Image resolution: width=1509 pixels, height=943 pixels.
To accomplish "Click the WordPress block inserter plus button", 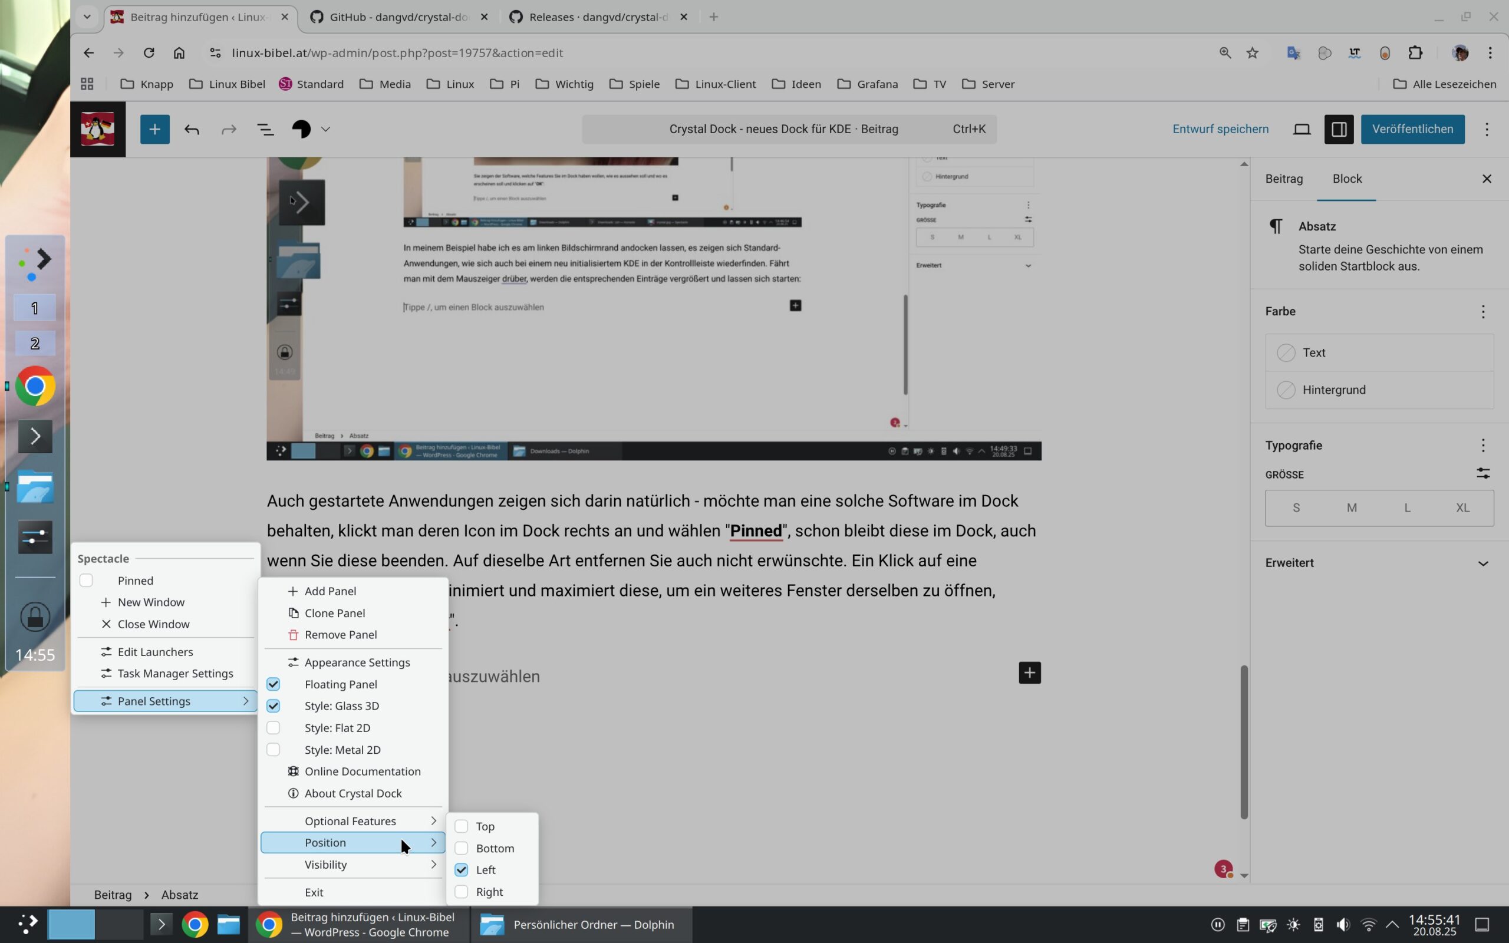I will 154,129.
